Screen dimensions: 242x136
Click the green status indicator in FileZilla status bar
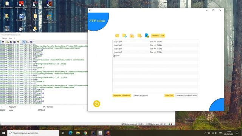pos(169,124)
